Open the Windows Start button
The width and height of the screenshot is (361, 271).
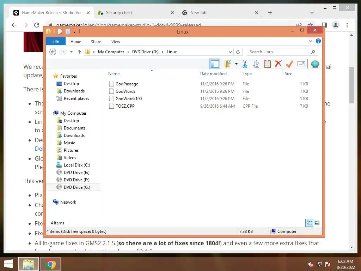tap(8, 264)
